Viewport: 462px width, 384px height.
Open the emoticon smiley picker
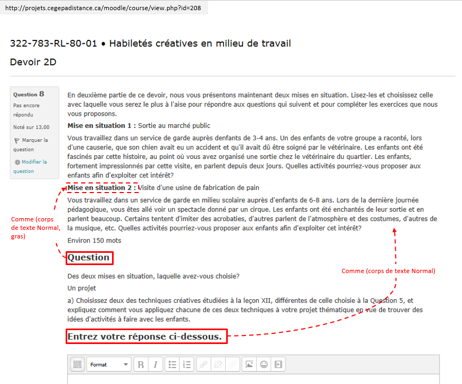[263, 365]
